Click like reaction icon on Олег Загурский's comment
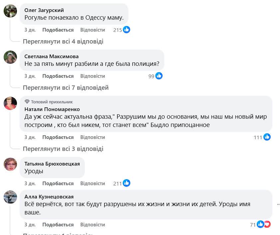The height and width of the screenshot is (235, 280). pyautogui.click(x=126, y=30)
